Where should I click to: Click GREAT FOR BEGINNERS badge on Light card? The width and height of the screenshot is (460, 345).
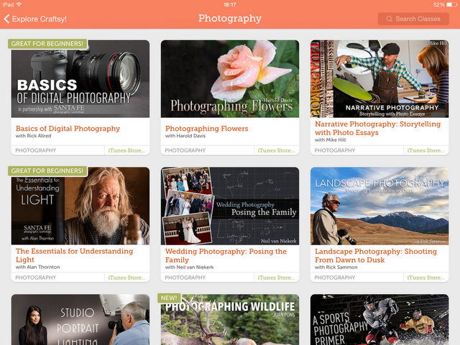[47, 171]
